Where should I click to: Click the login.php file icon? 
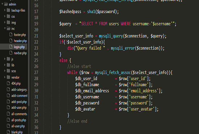[11, 47]
